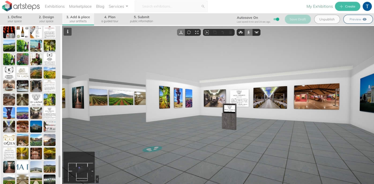Viewport: 374px width, 184px height.
Task: Select the move (axes) transform tool
Action: (x=181, y=32)
